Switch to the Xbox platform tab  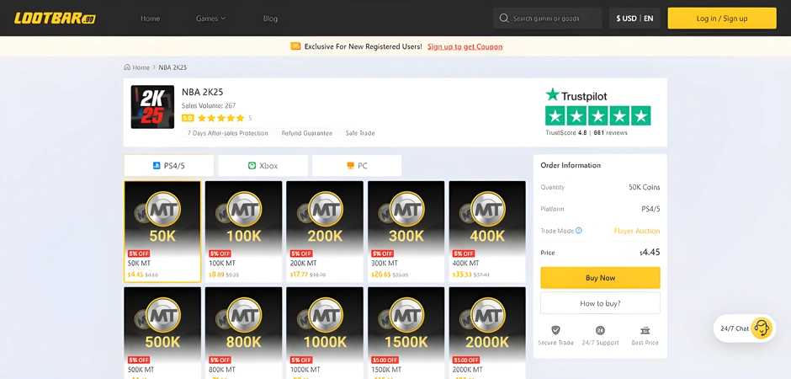click(x=263, y=166)
